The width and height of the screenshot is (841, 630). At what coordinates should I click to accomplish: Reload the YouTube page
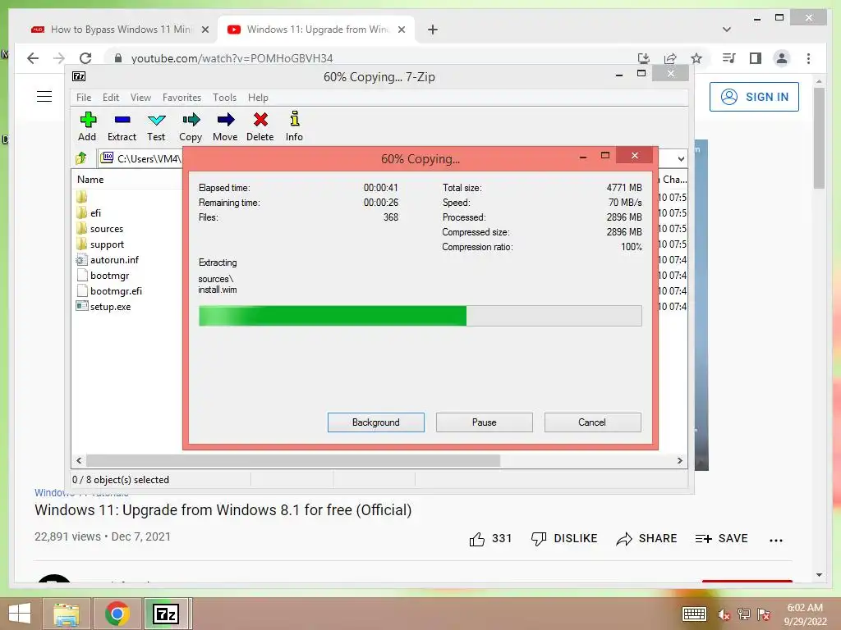(85, 58)
